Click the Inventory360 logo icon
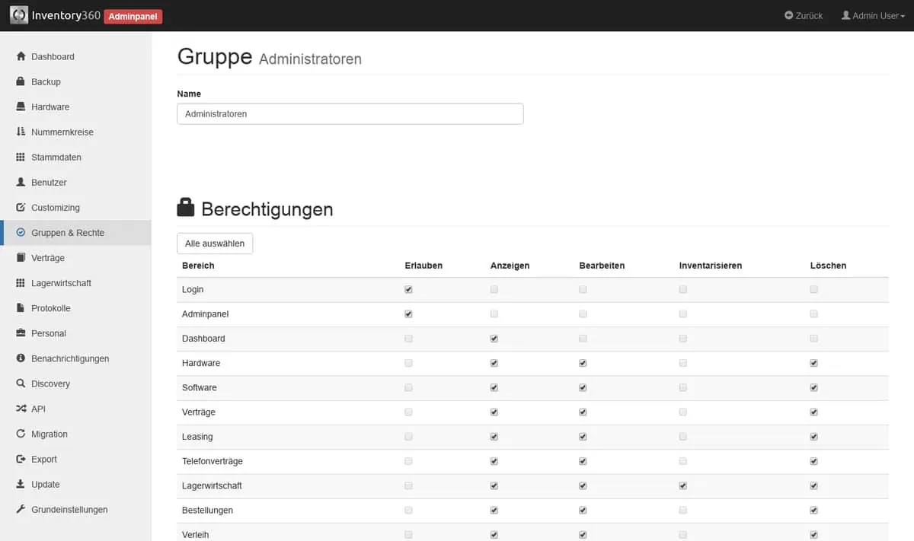This screenshot has height=541, width=914. (19, 15)
